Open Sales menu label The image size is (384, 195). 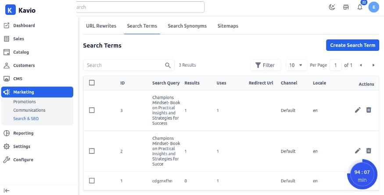(x=18, y=39)
